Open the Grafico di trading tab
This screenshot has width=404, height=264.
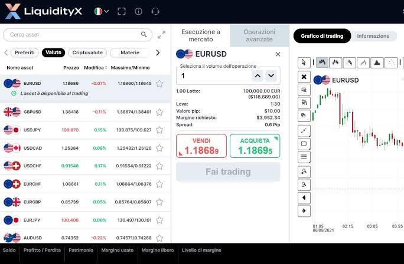(x=322, y=36)
